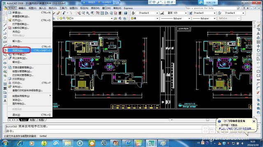263x147 pixels.
Task: Switch to the Model tab
Action: (x=23, y=120)
